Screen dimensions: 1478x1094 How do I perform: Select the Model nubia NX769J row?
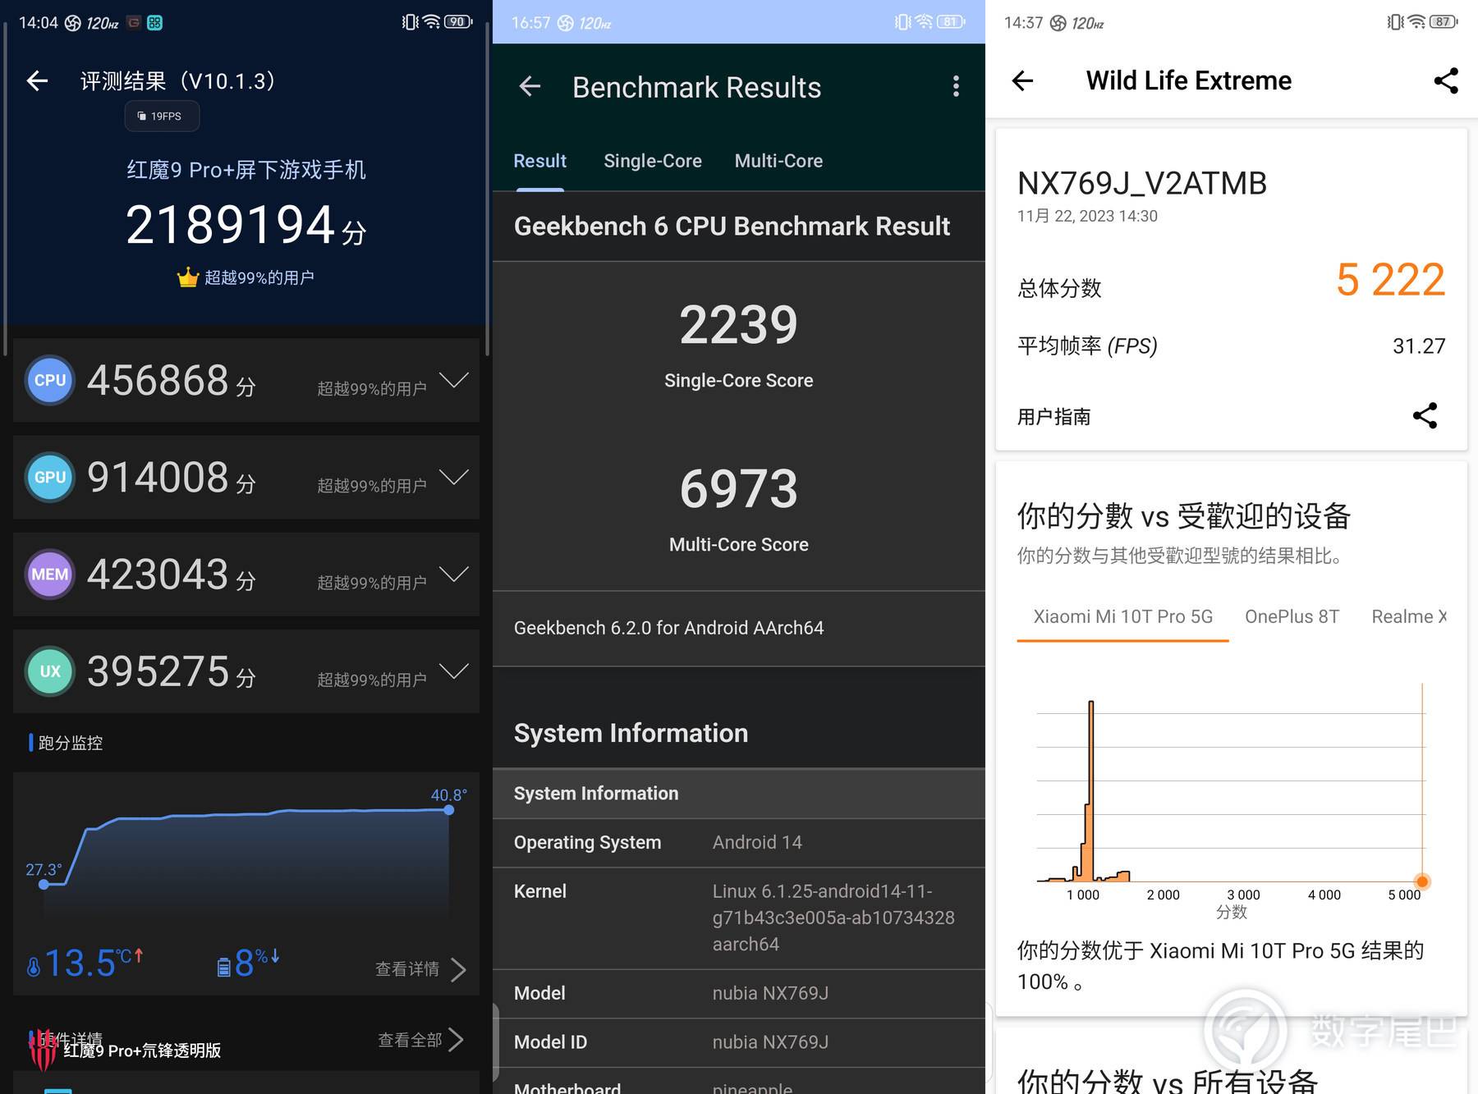(739, 994)
